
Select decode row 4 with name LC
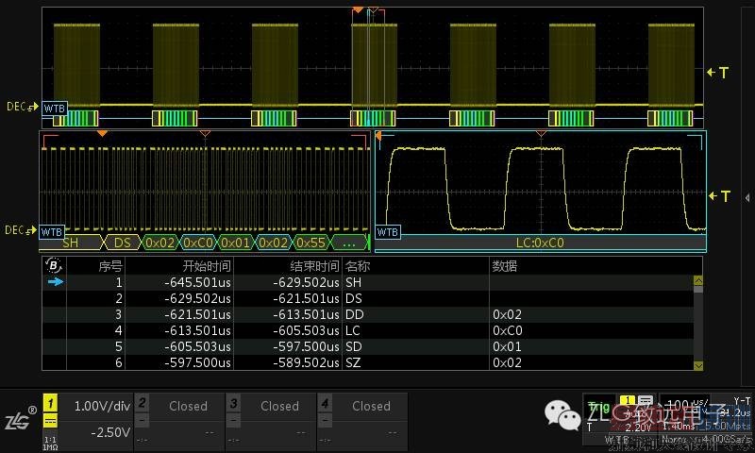pos(354,330)
